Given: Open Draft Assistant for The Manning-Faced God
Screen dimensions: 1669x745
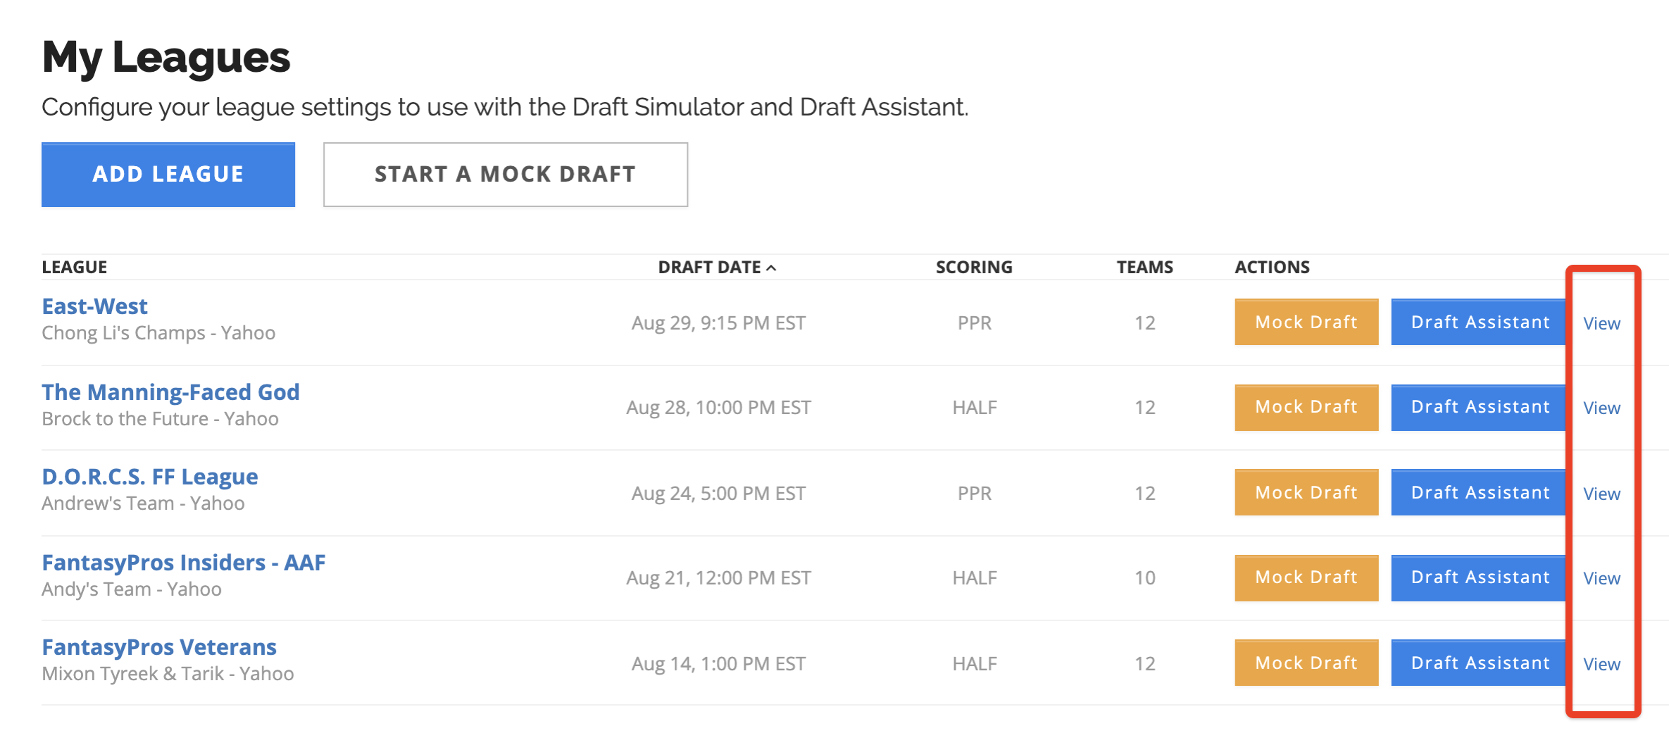Looking at the screenshot, I should pyautogui.click(x=1480, y=407).
